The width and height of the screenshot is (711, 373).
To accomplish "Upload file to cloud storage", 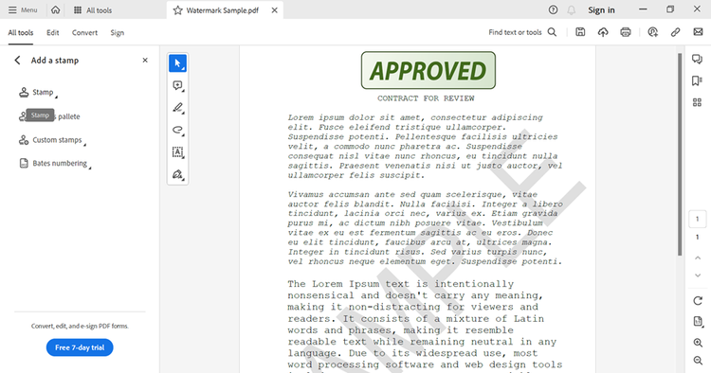I will click(603, 32).
